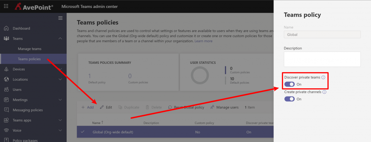
Task: Click info icon beside Create private channels
Action: click(324, 92)
